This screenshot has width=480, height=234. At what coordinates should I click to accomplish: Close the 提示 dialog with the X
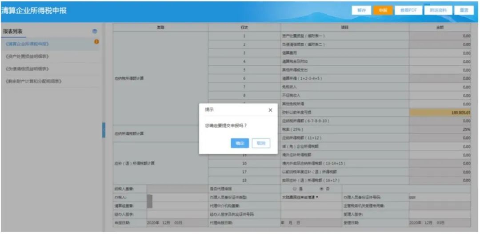pyautogui.click(x=270, y=110)
